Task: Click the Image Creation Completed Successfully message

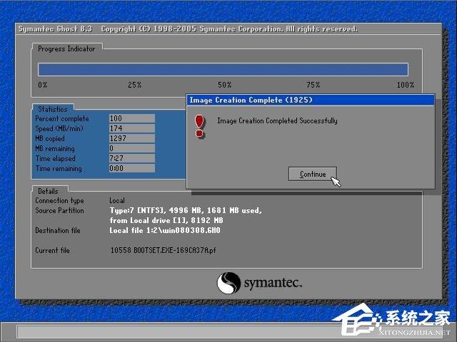Action: (x=277, y=120)
